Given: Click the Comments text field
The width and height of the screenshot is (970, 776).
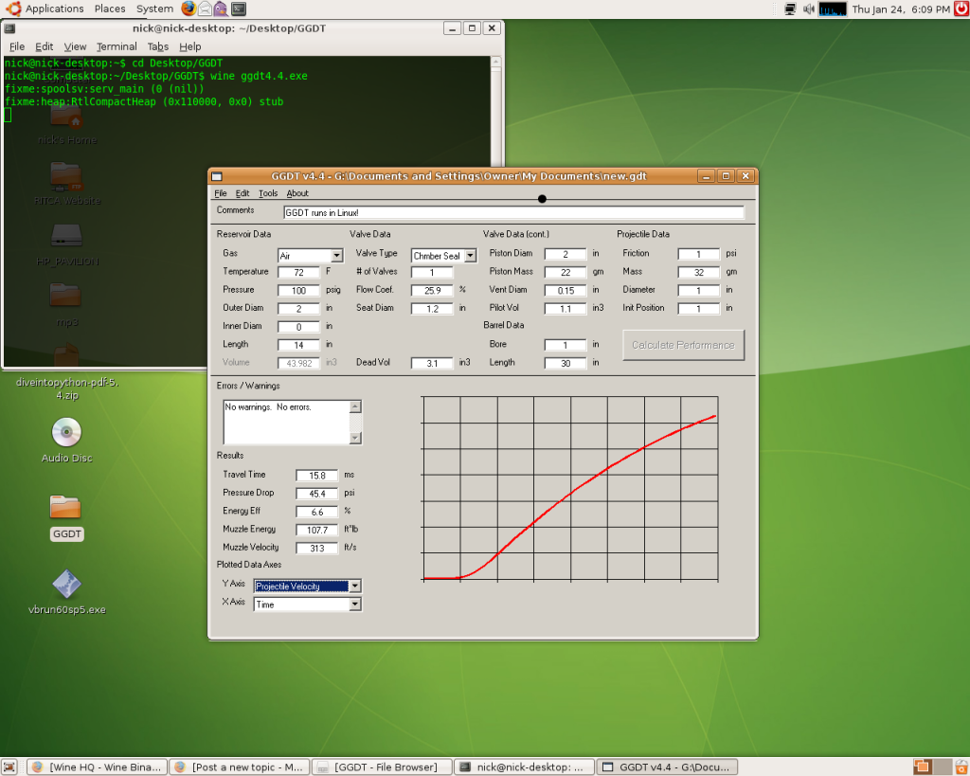Looking at the screenshot, I should tap(515, 213).
